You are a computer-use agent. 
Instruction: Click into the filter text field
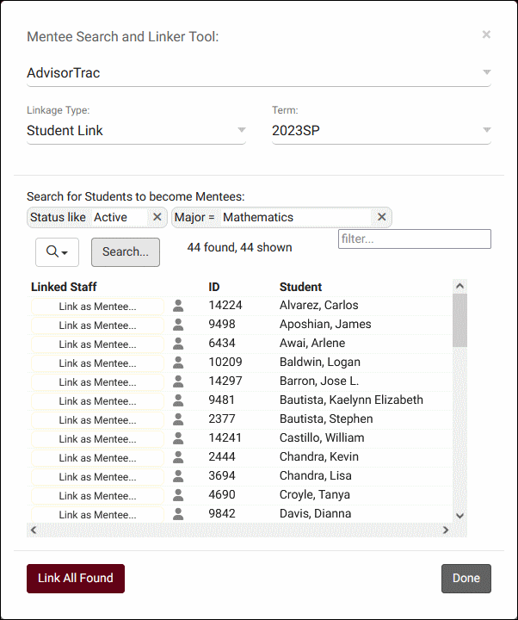[x=414, y=239]
